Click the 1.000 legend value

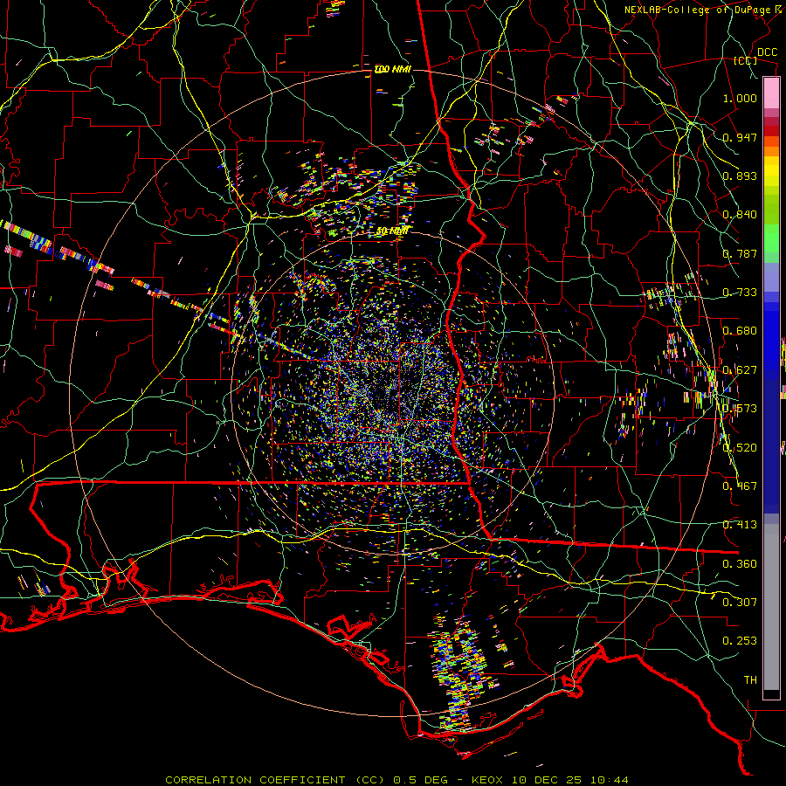[740, 98]
